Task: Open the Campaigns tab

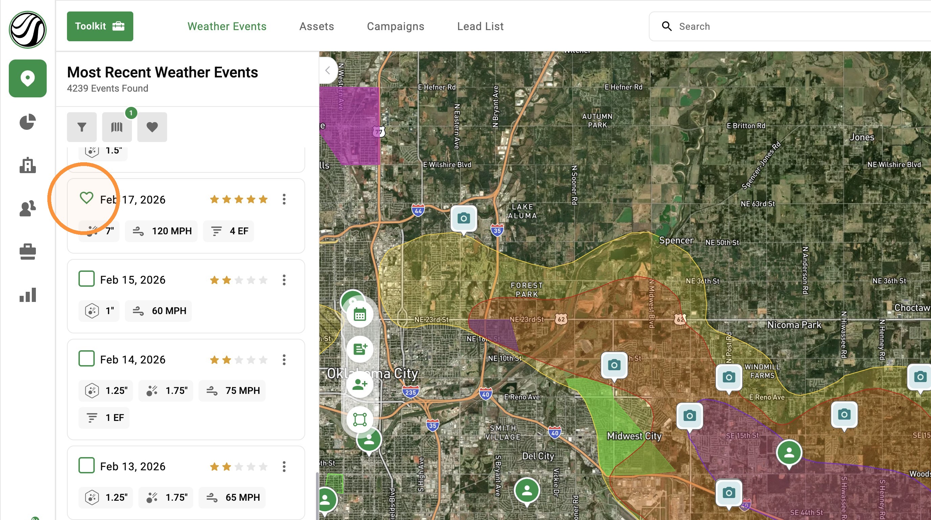Action: (x=395, y=26)
